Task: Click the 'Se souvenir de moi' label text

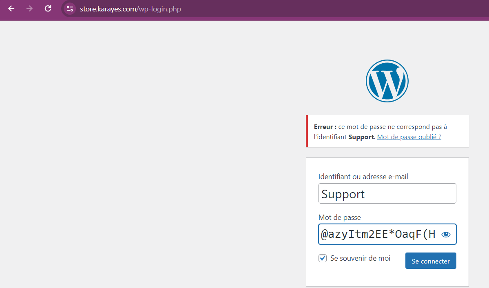Action: click(x=360, y=258)
